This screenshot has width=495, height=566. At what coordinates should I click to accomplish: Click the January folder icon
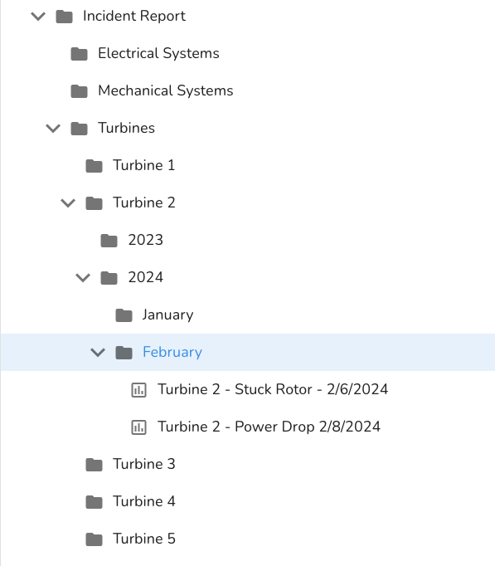(124, 315)
